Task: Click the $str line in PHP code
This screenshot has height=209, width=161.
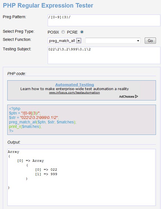Action: coord(34,118)
